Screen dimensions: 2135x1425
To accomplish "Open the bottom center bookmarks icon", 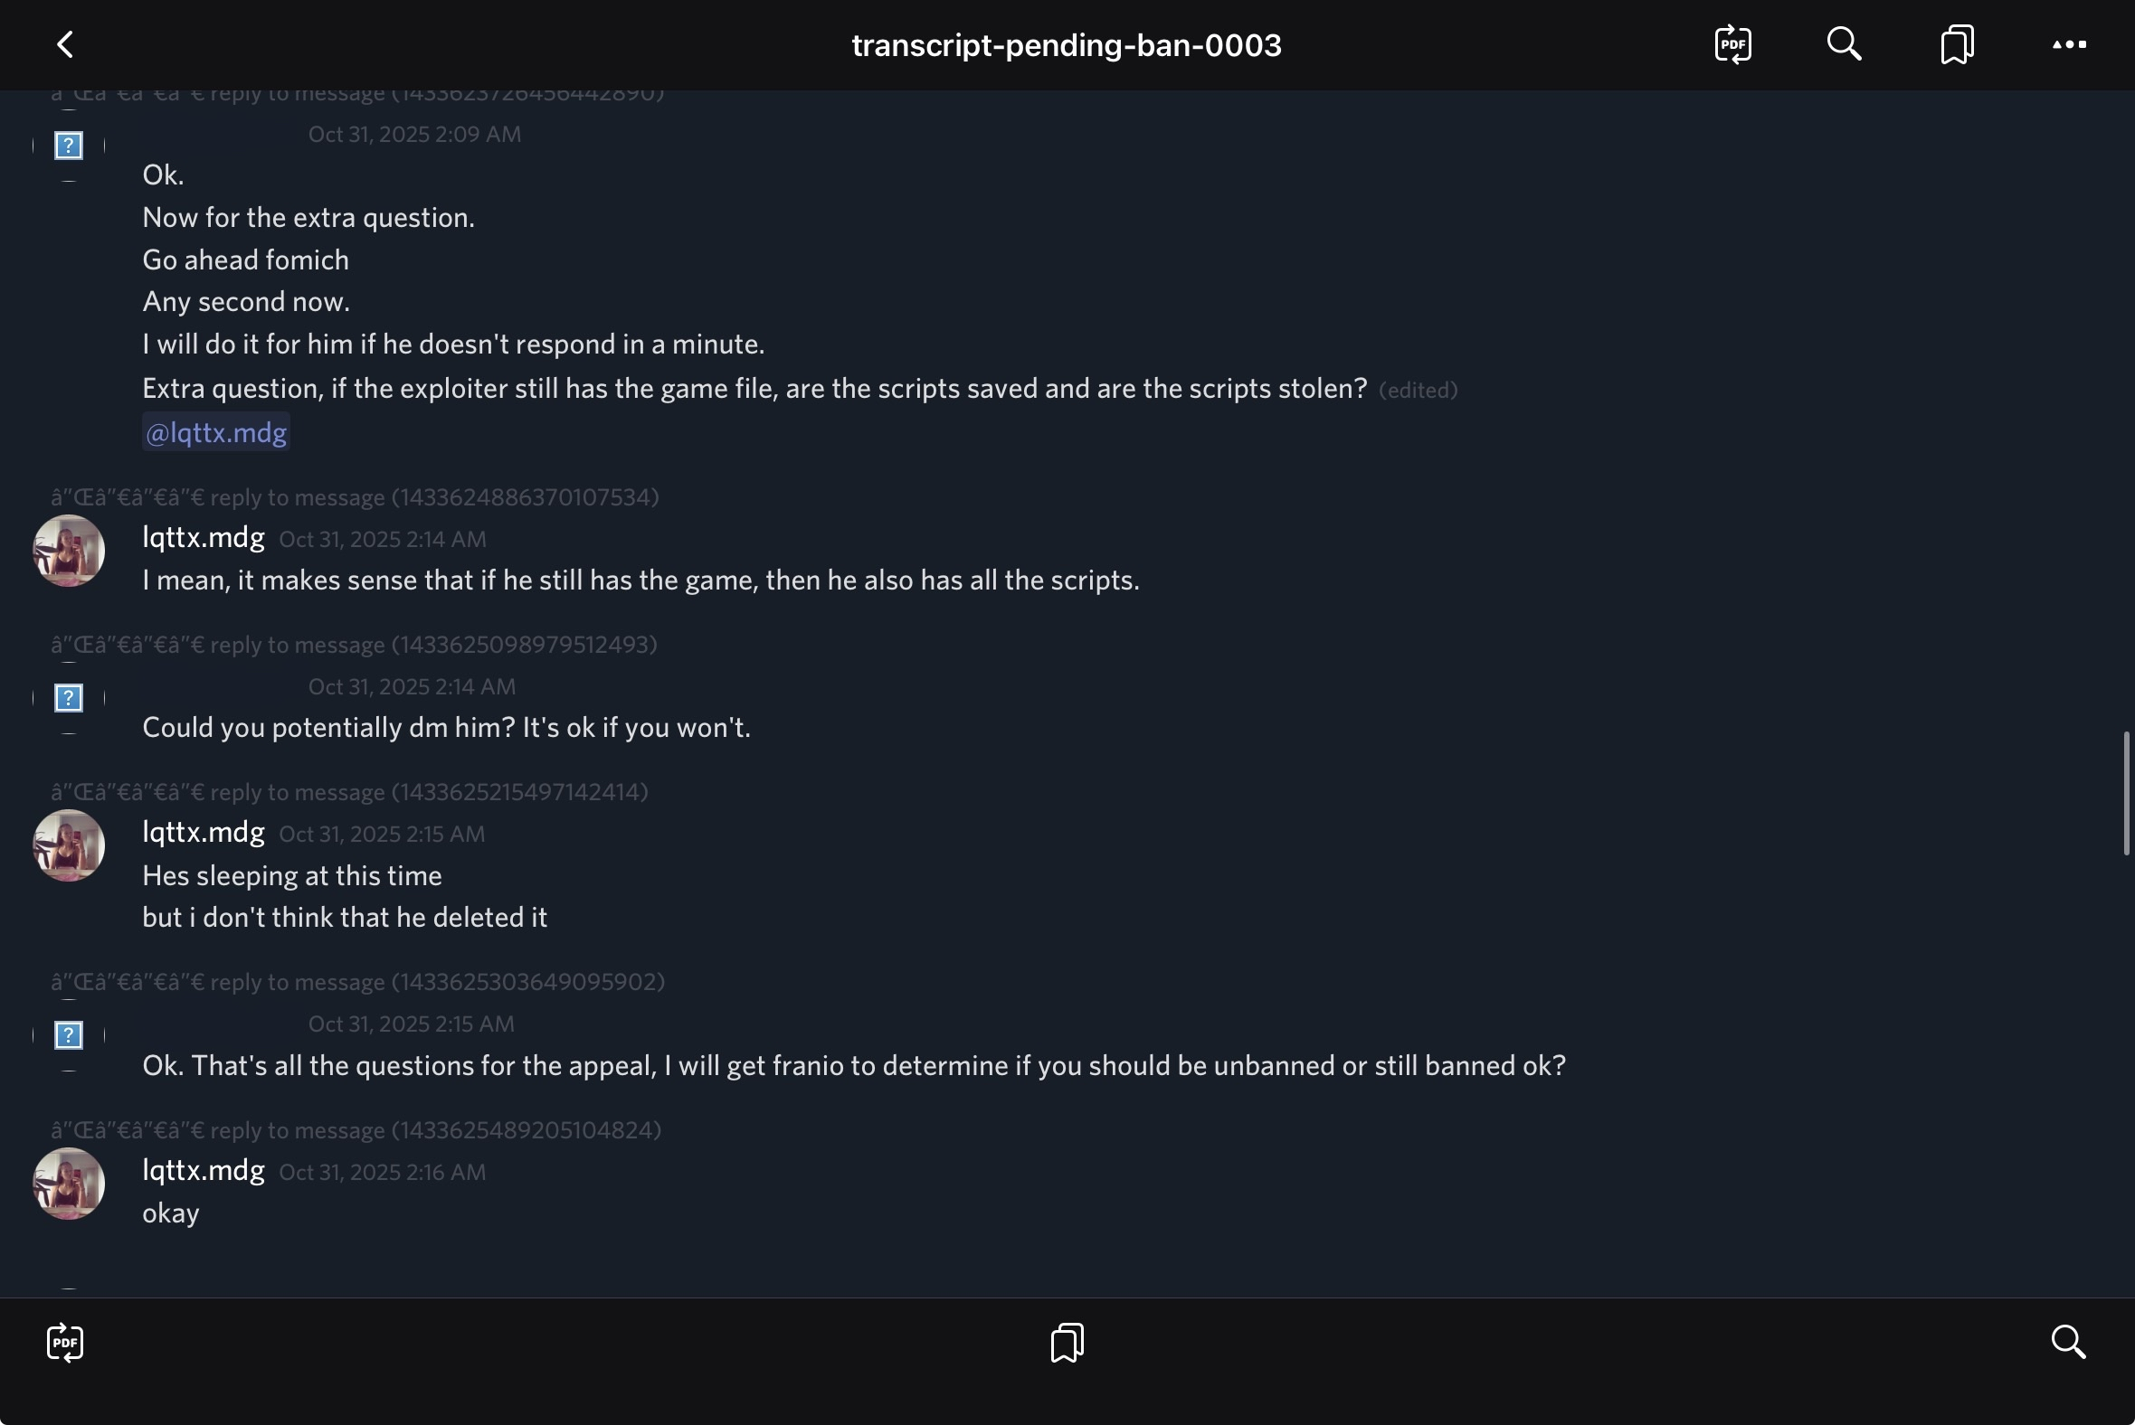I will click(x=1067, y=1343).
